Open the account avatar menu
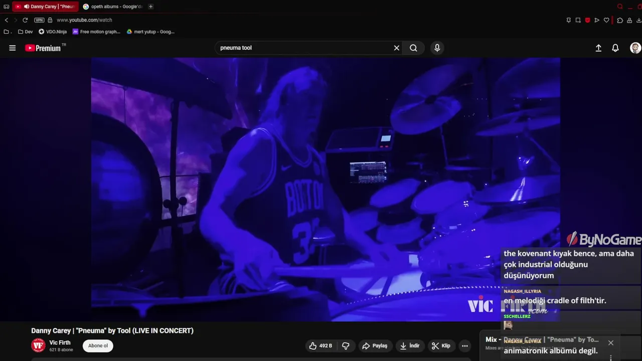This screenshot has width=642, height=361. coord(635,48)
